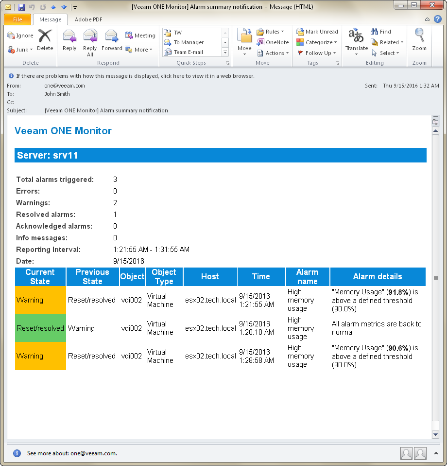Save the message using the floppy disk icon

point(21,7)
